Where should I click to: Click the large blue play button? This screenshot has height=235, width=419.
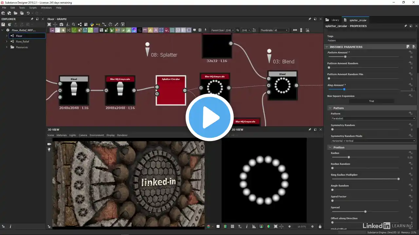click(209, 117)
